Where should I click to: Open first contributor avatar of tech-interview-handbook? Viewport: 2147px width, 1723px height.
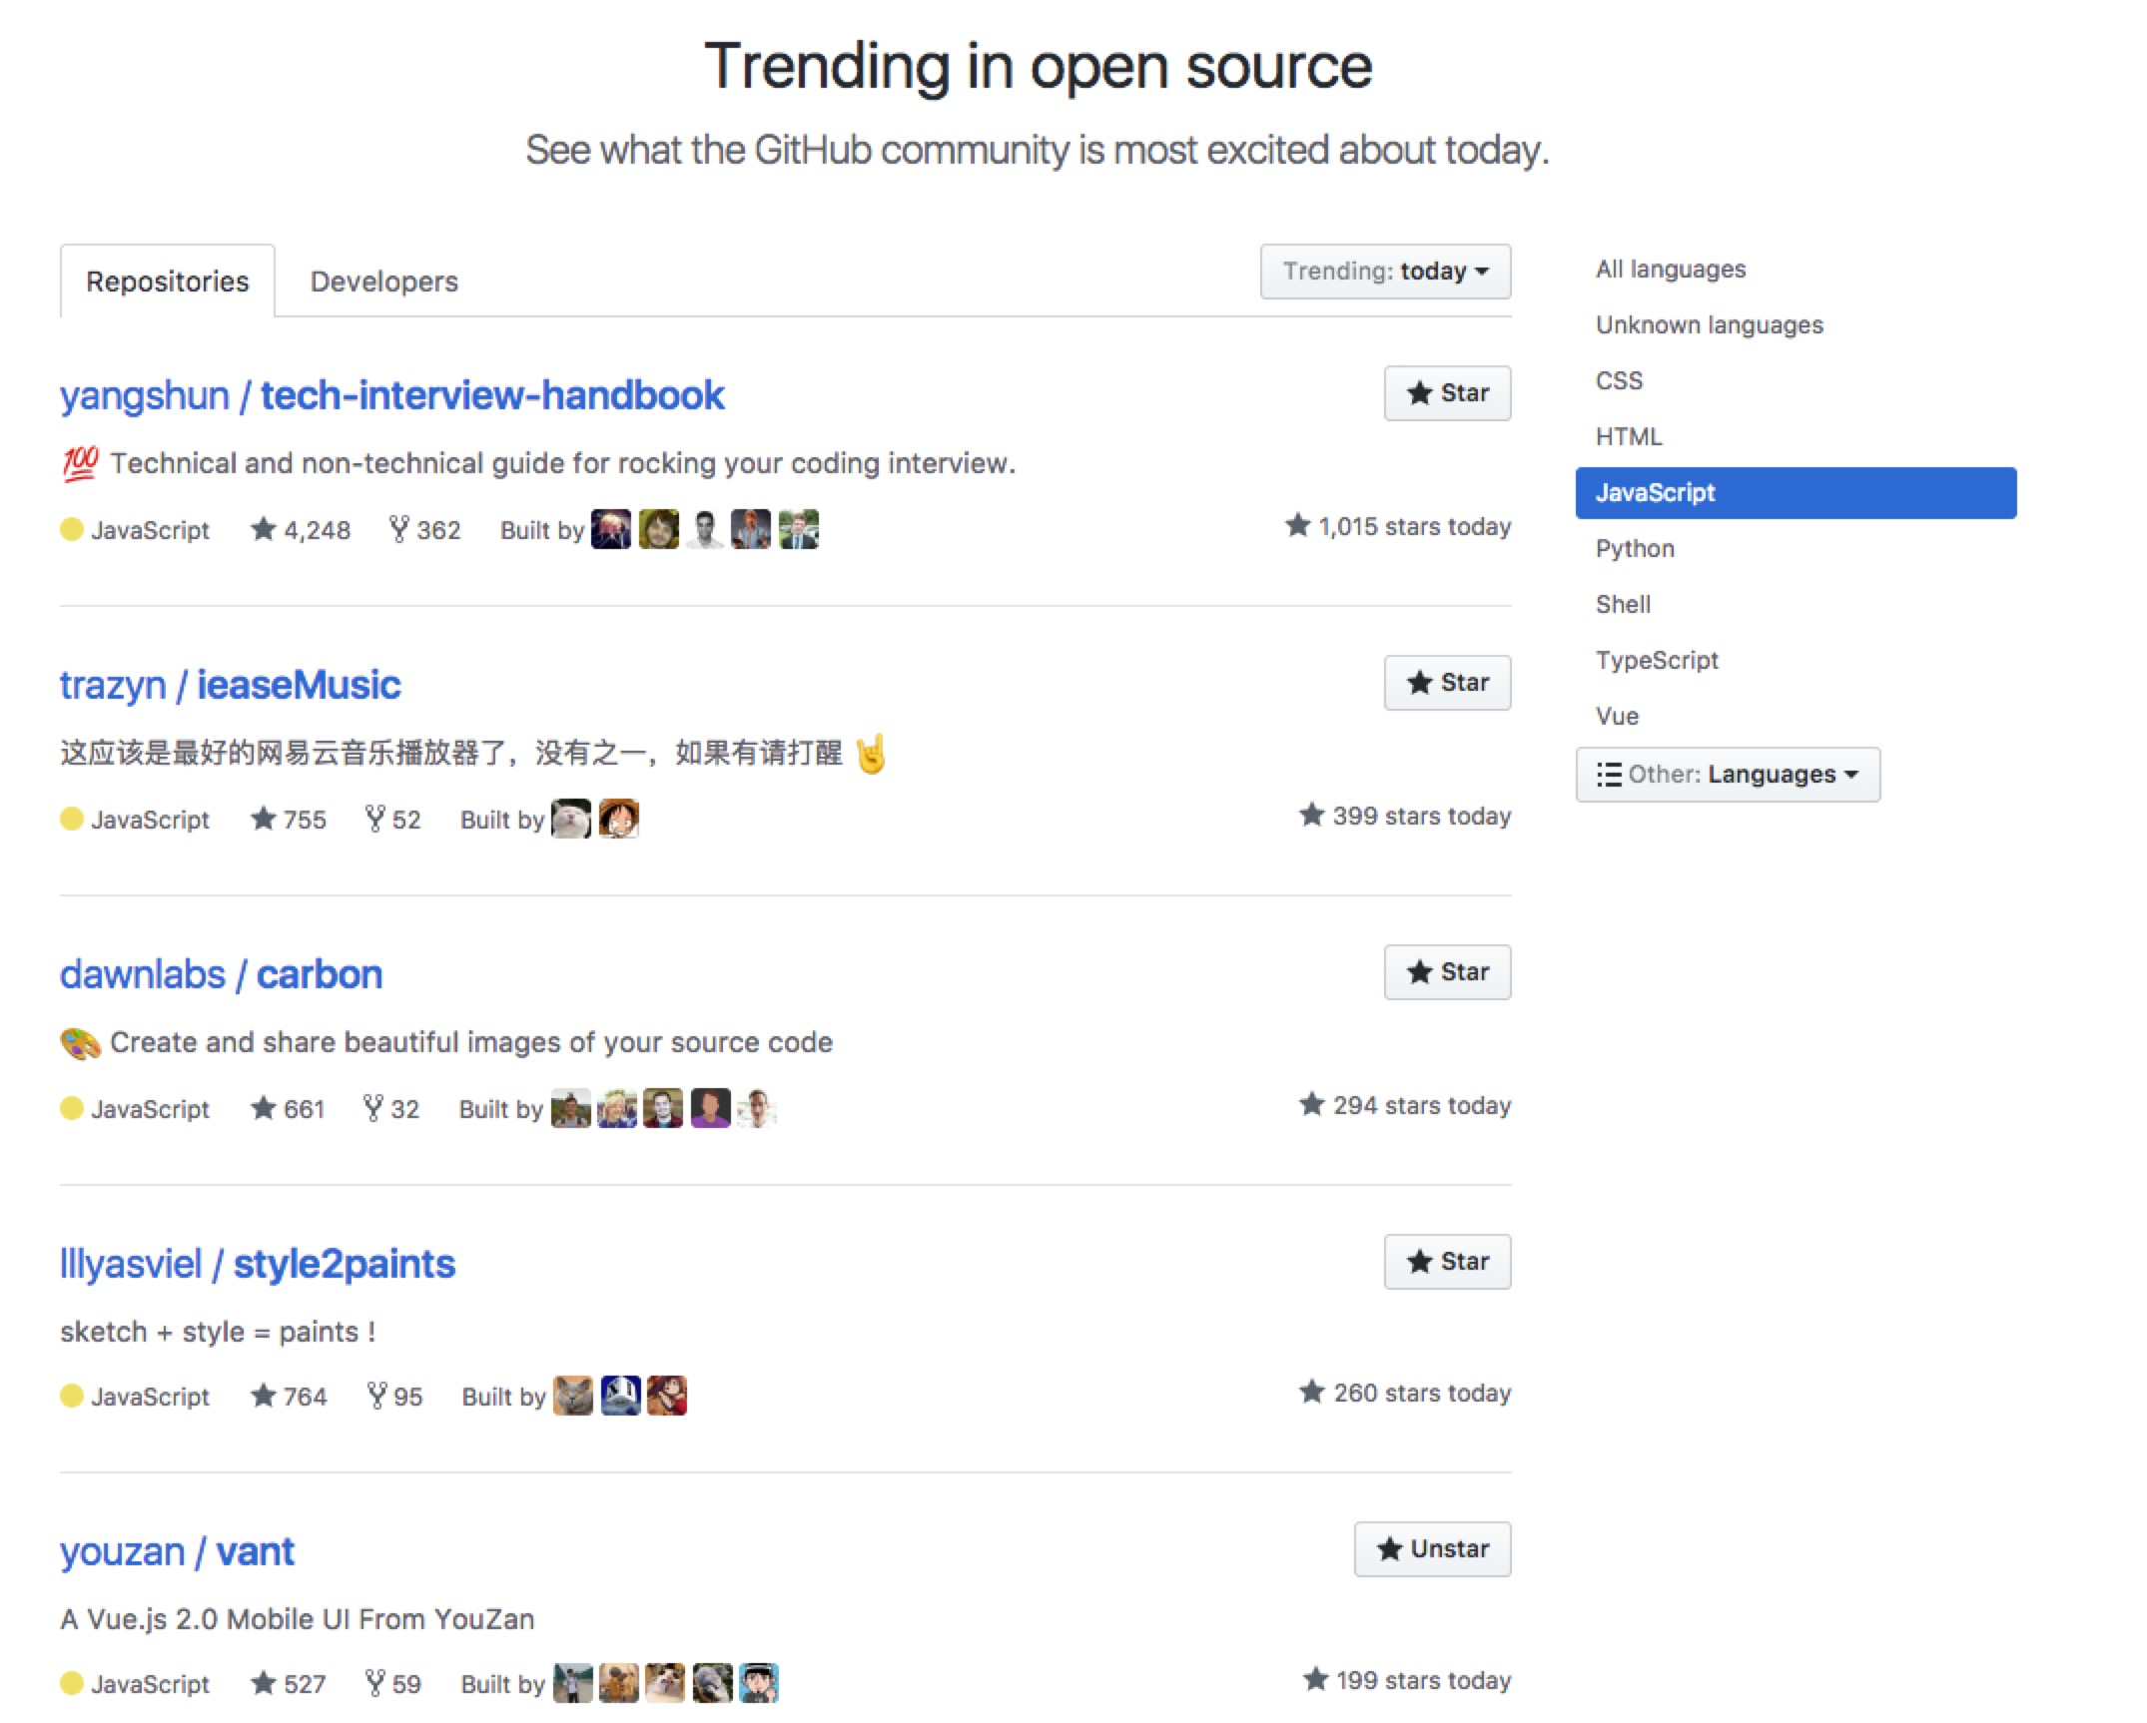tap(611, 529)
